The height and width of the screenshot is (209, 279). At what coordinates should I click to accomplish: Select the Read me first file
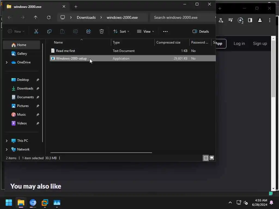133,51
